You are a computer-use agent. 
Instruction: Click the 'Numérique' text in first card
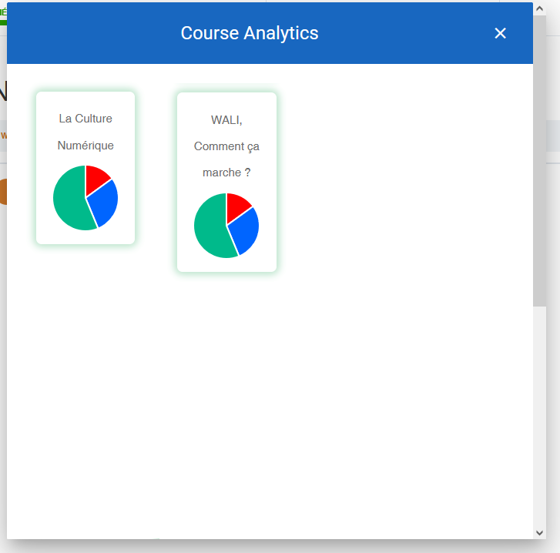click(x=86, y=146)
